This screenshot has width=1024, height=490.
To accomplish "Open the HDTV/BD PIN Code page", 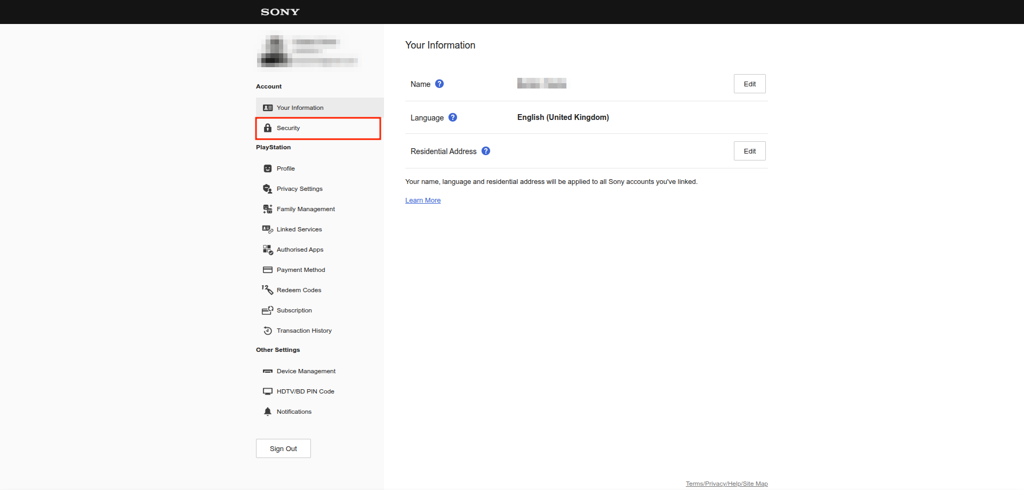I will 320,391.
